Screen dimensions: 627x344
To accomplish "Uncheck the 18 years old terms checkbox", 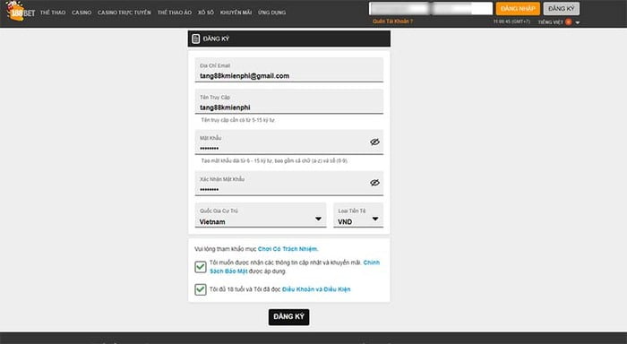I will (x=201, y=289).
